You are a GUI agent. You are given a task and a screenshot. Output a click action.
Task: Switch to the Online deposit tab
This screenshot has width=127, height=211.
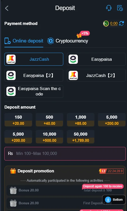pyautogui.click(x=24, y=41)
